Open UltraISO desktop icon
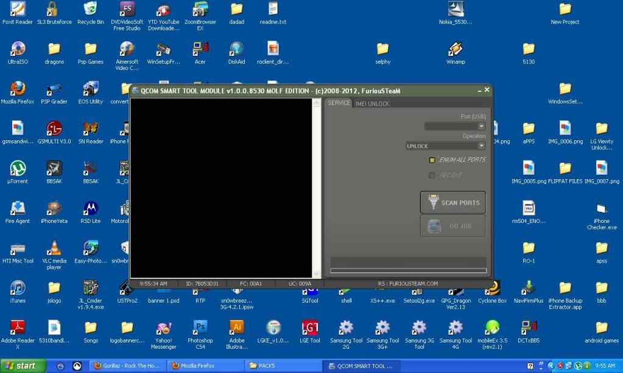The width and height of the screenshot is (623, 373). [x=18, y=49]
